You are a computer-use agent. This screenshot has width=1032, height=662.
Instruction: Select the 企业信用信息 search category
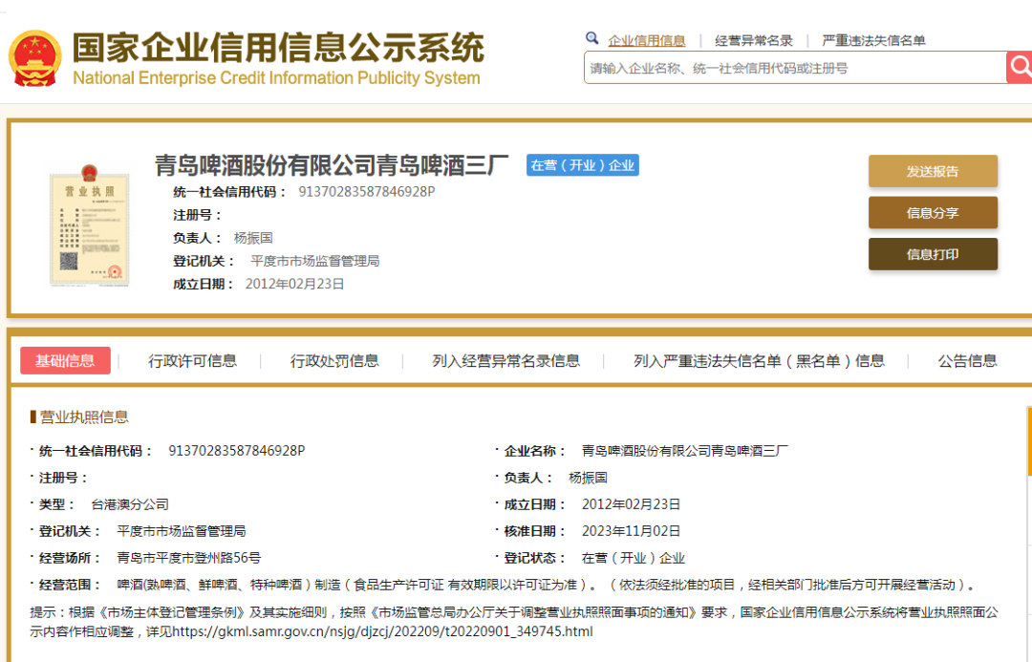[x=647, y=40]
